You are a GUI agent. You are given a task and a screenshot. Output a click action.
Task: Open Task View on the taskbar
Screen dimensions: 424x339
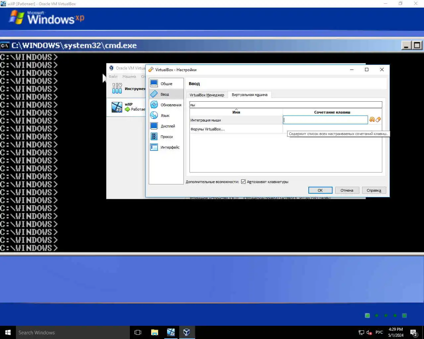pyautogui.click(x=138, y=332)
